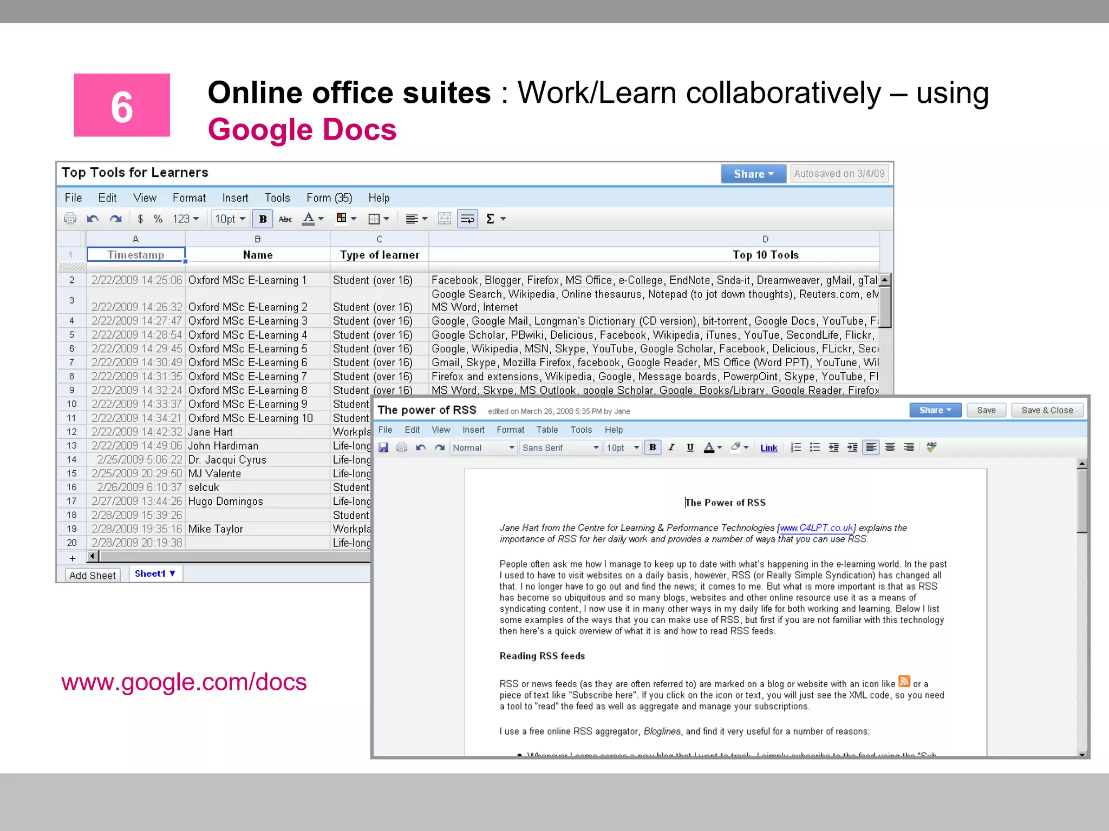
Task: Click the Save button
Action: click(x=986, y=410)
